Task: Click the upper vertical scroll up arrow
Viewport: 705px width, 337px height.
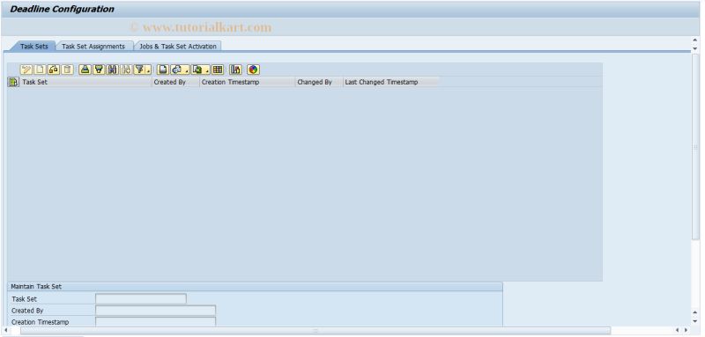Action: point(695,40)
